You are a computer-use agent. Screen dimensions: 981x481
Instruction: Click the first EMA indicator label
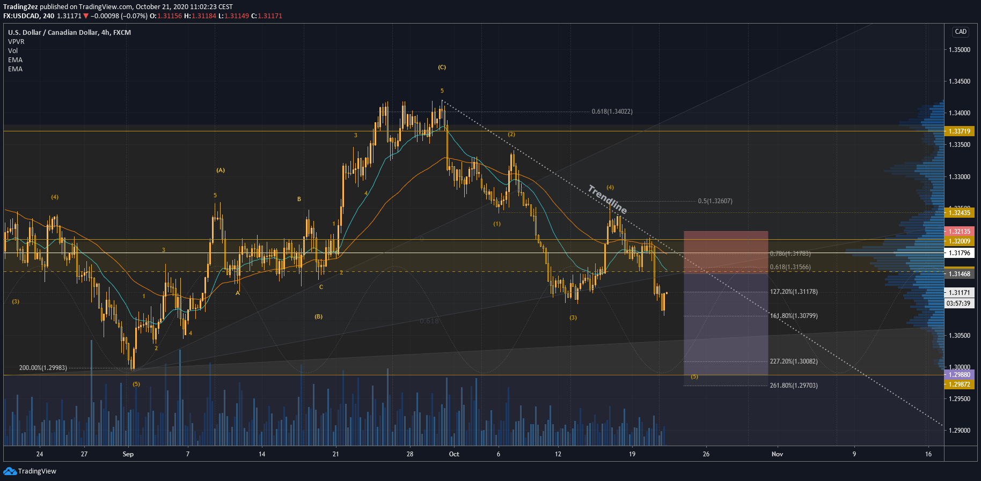[15, 60]
